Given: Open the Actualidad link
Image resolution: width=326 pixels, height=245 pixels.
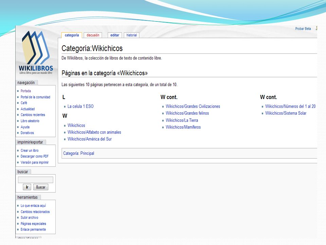Looking at the screenshot, I should (x=28, y=109).
